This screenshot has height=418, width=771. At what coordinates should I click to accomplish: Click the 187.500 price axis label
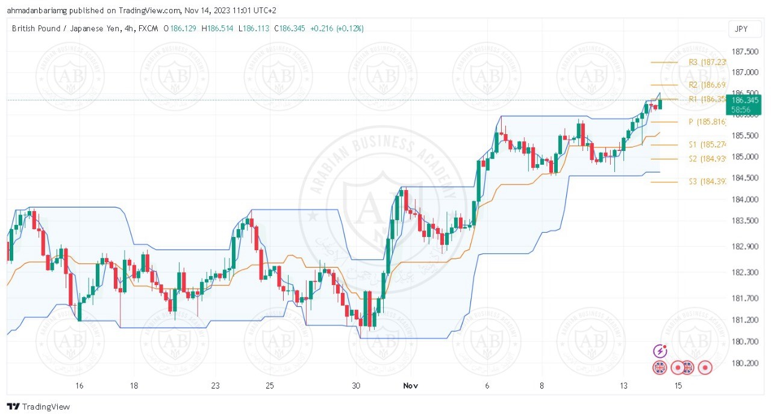[x=746, y=52]
